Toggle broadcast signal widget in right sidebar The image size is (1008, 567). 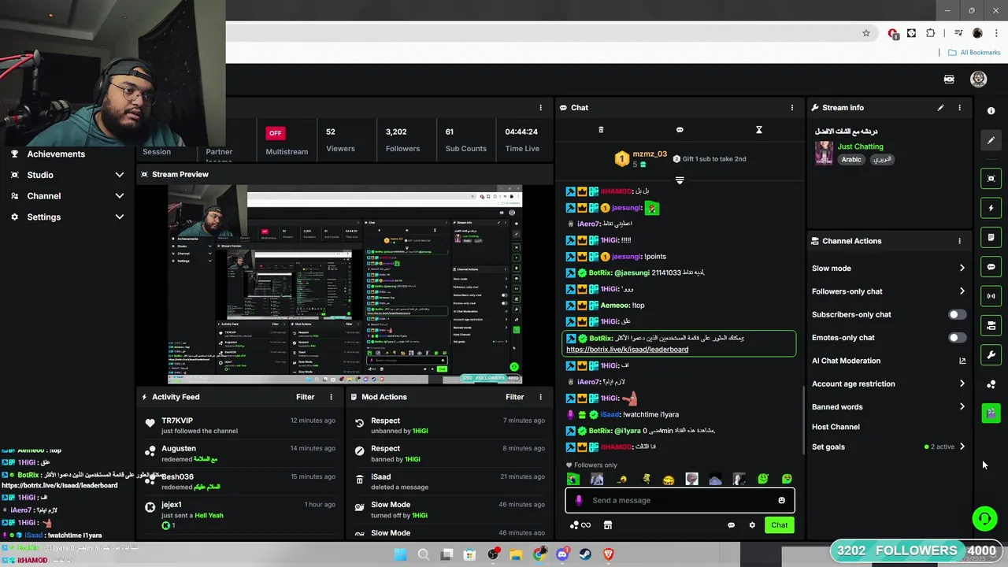coord(991,296)
